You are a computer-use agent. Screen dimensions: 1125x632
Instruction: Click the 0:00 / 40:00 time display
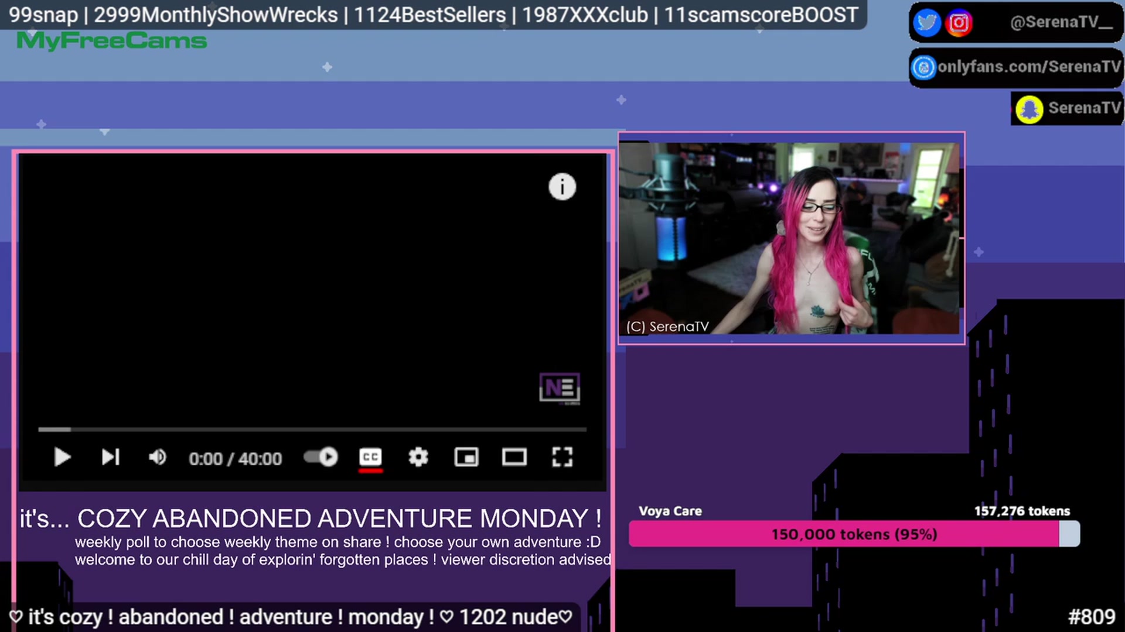pyautogui.click(x=235, y=458)
